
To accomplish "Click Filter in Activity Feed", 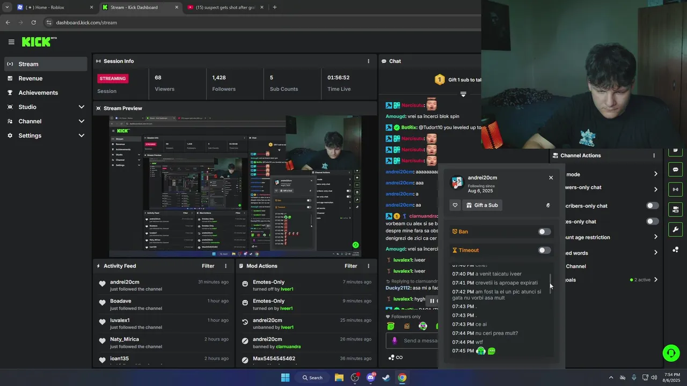I will click(x=208, y=266).
